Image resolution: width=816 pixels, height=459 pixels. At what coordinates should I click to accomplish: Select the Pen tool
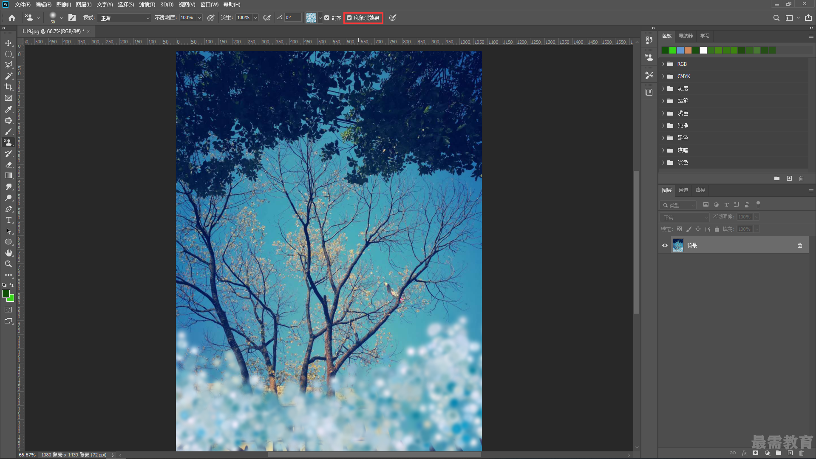[x=8, y=209]
